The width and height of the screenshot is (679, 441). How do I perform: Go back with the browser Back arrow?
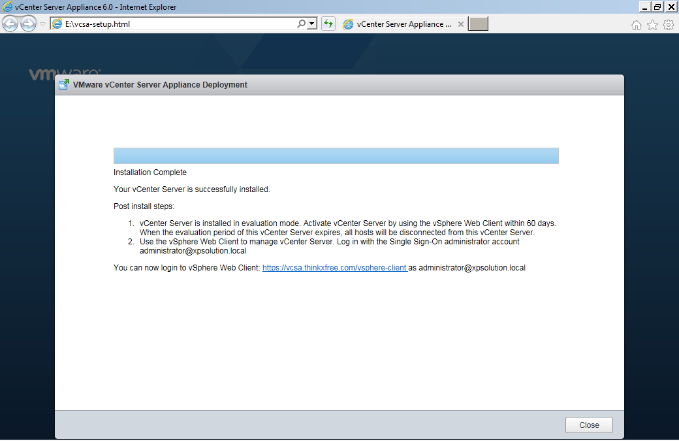point(10,24)
